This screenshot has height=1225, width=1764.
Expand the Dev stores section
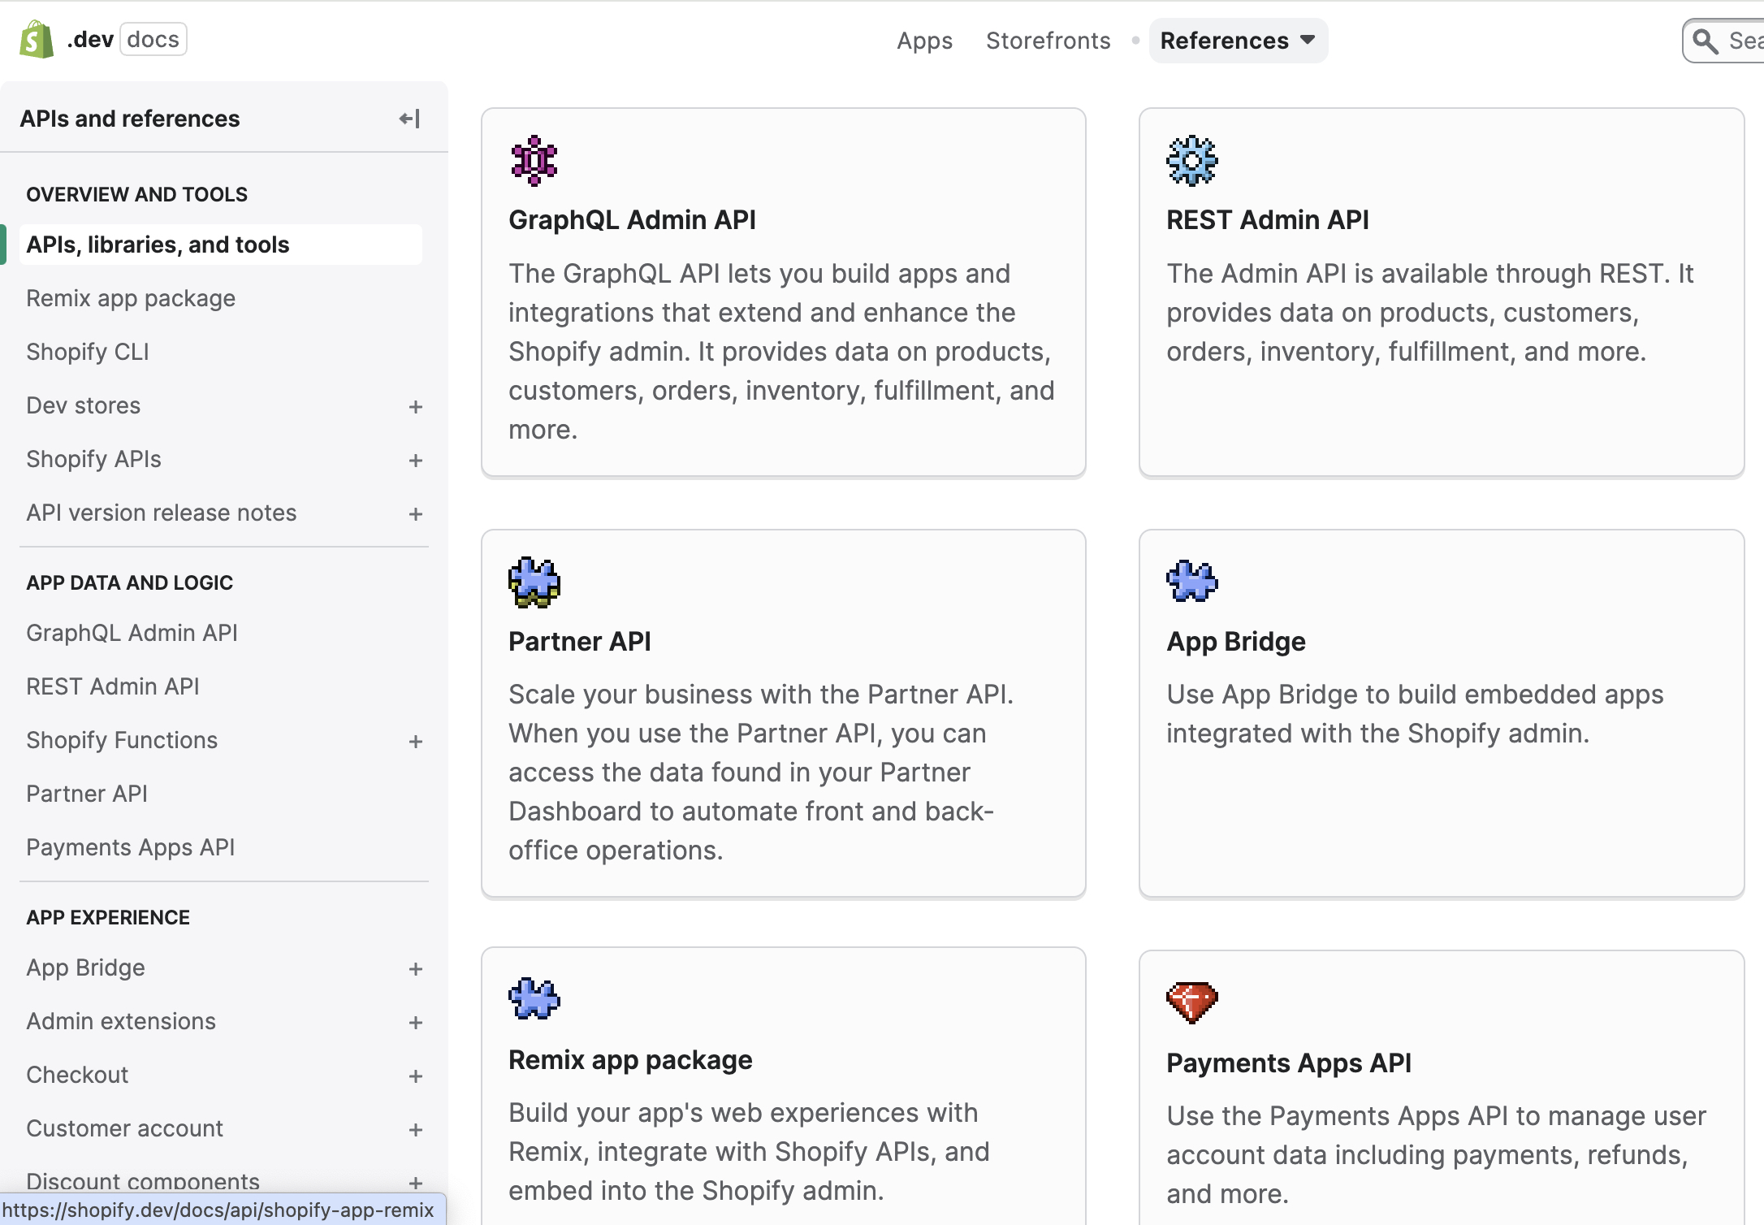click(416, 406)
